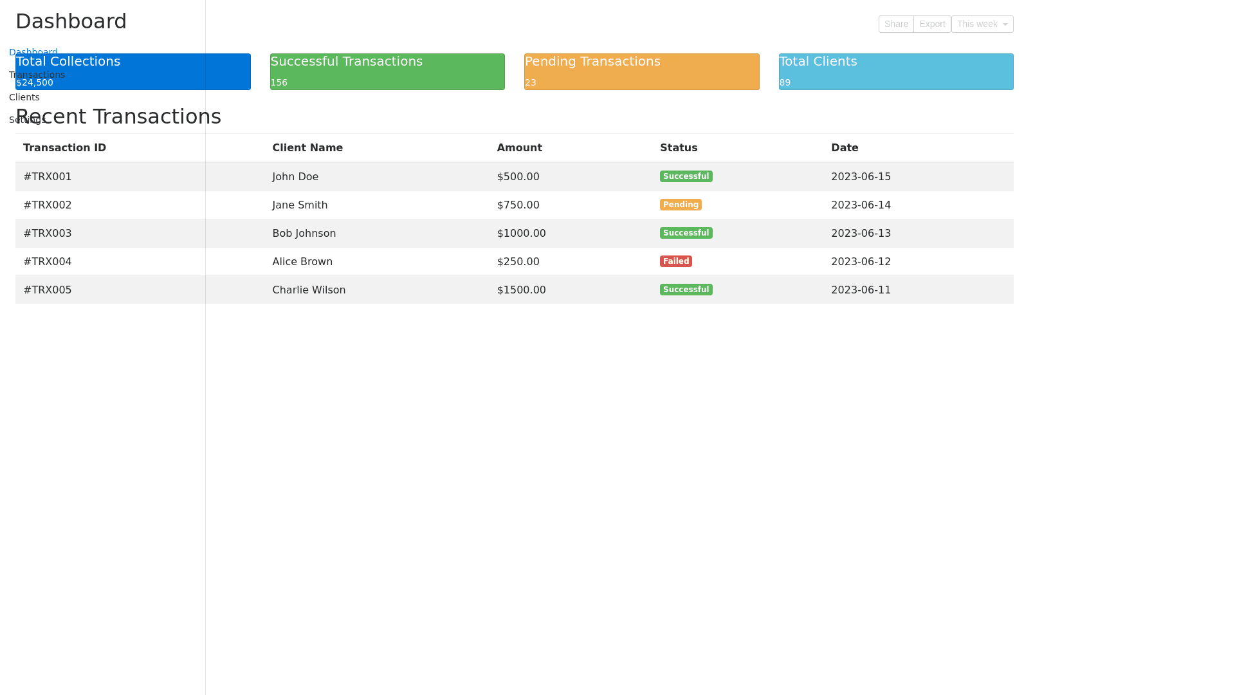Click the Total Clients card
The height and width of the screenshot is (695, 1235).
896,71
